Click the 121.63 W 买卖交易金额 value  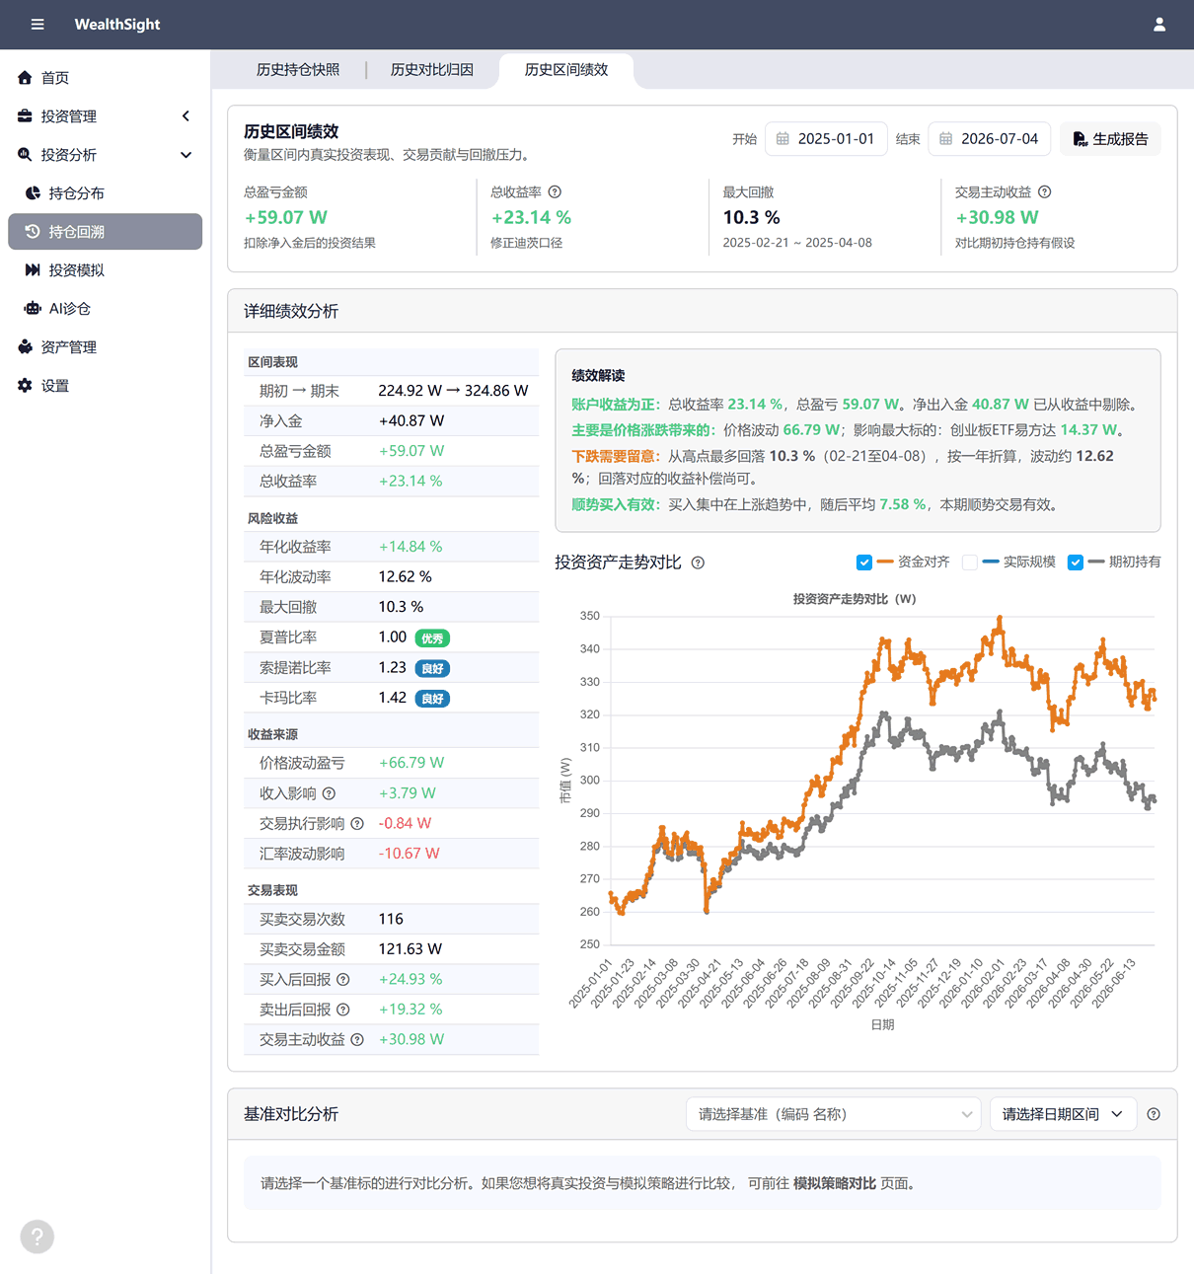click(x=410, y=949)
